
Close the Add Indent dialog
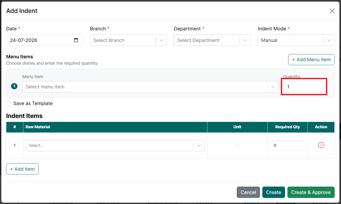(x=332, y=11)
